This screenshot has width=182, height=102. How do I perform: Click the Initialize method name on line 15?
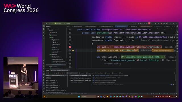tap(103, 33)
